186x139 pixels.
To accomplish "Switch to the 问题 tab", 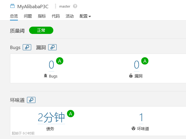I will (28, 16).
